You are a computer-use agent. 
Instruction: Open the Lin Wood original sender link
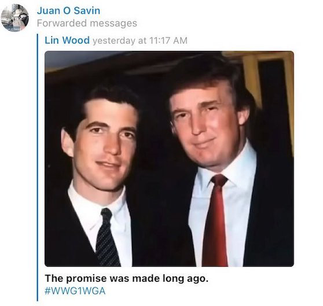click(67, 40)
